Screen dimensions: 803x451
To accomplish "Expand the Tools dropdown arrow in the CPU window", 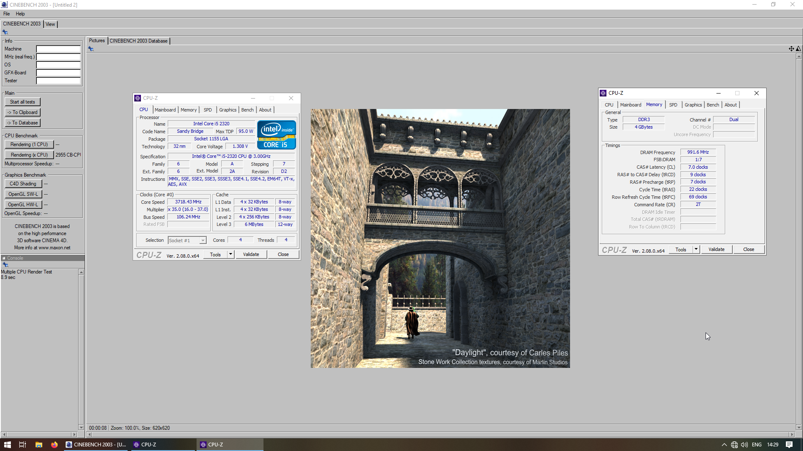I will pos(230,254).
